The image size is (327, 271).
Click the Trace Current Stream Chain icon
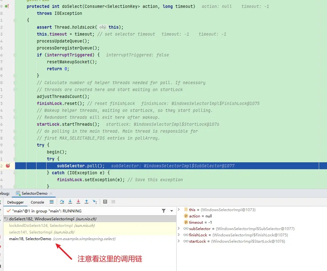[113, 202]
